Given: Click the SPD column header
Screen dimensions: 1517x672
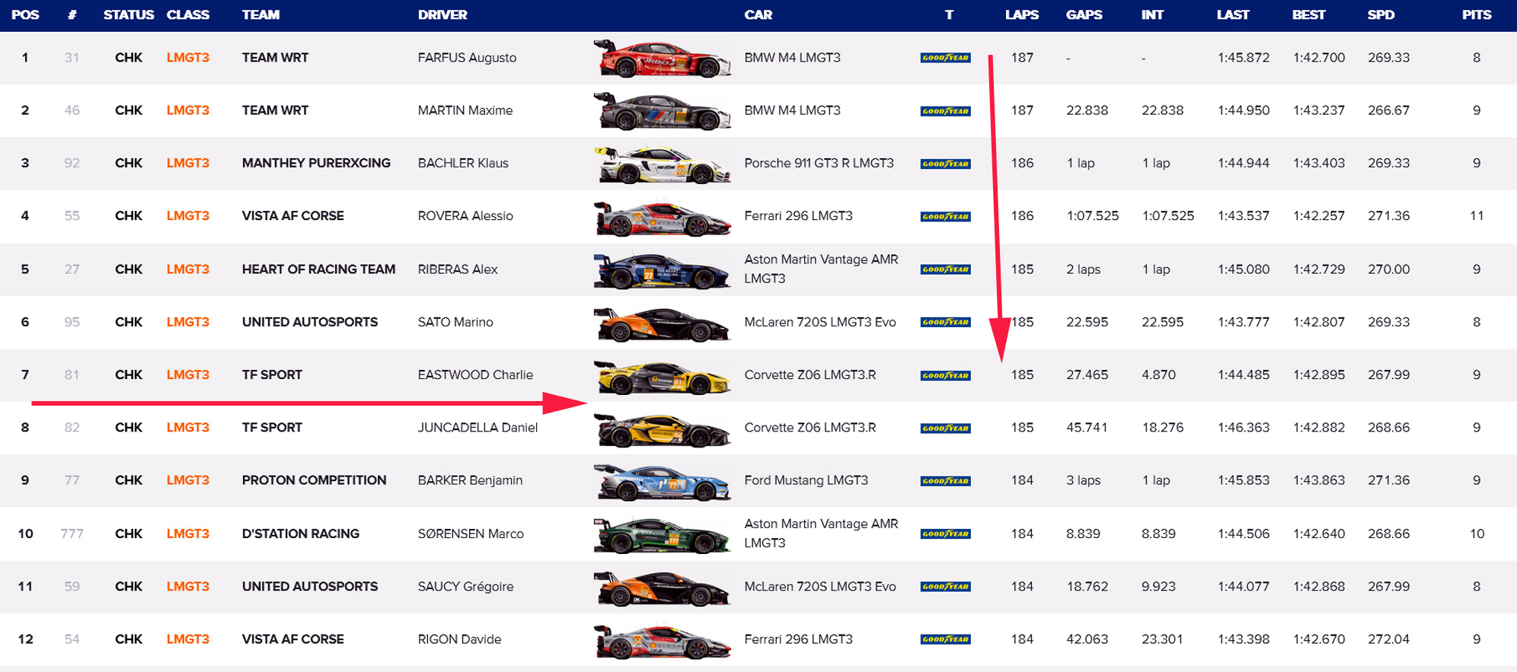Looking at the screenshot, I should pyautogui.click(x=1381, y=14).
